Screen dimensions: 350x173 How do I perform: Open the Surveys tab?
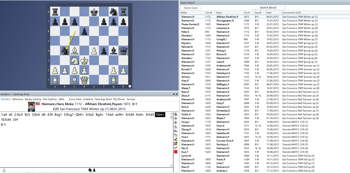click(131, 99)
